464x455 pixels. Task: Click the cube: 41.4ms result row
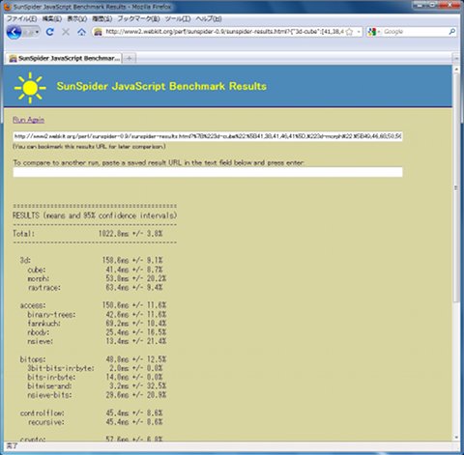pyautogui.click(x=95, y=270)
